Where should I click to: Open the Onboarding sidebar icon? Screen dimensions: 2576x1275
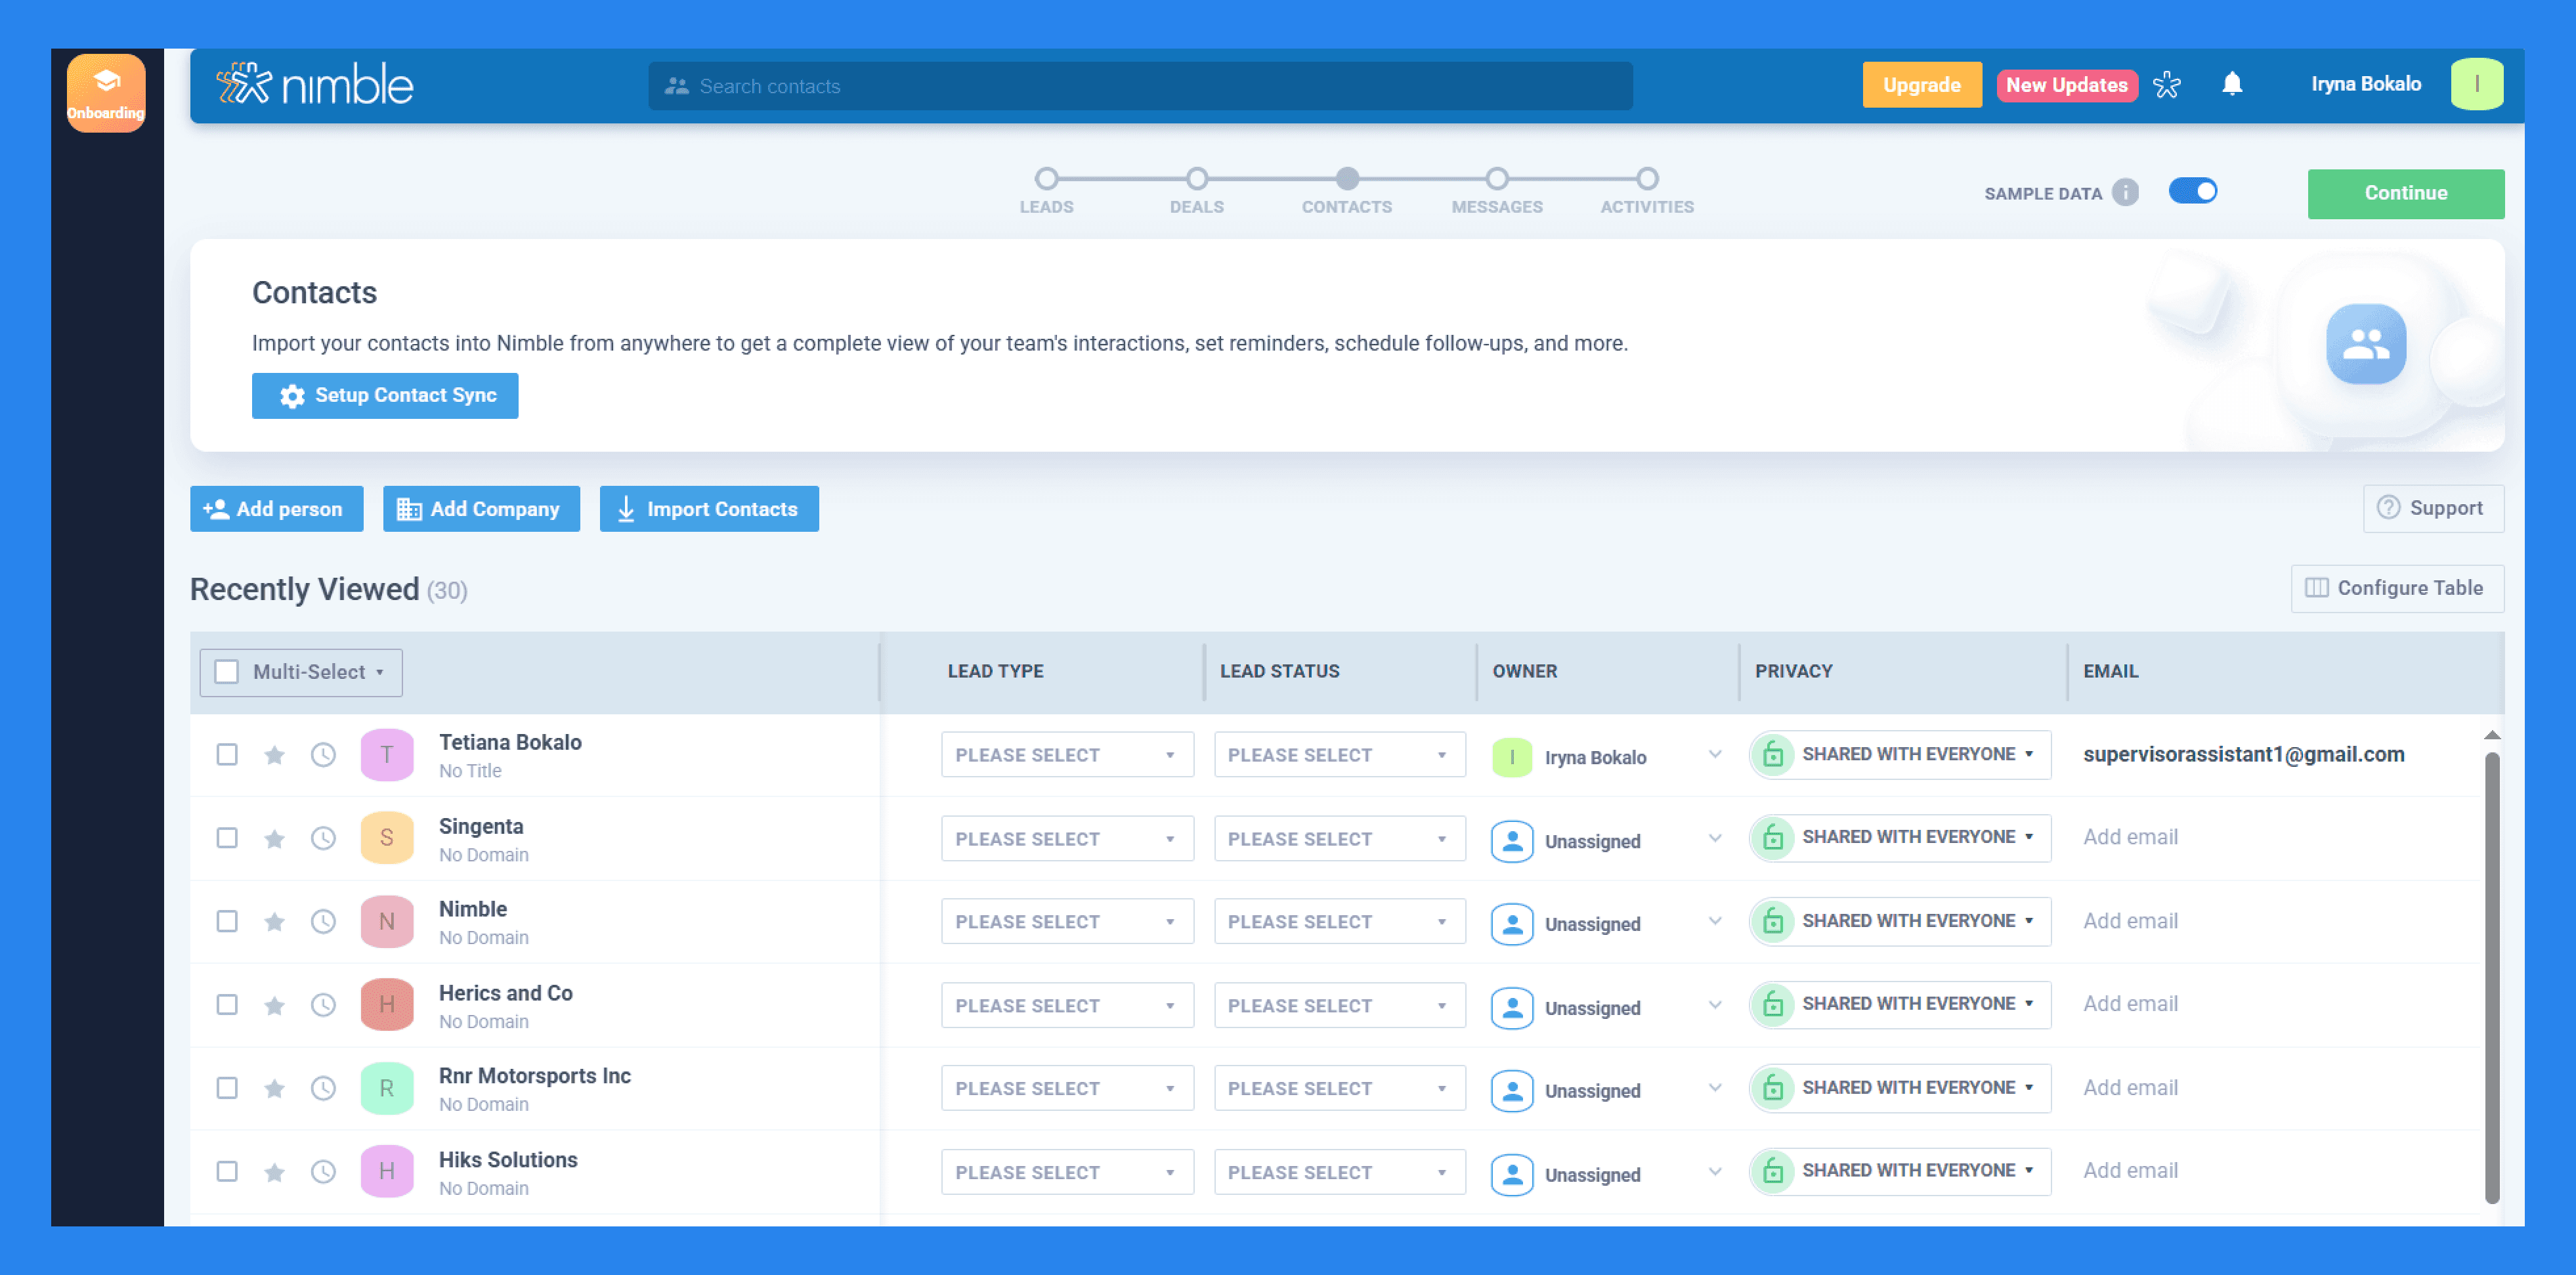point(106,93)
